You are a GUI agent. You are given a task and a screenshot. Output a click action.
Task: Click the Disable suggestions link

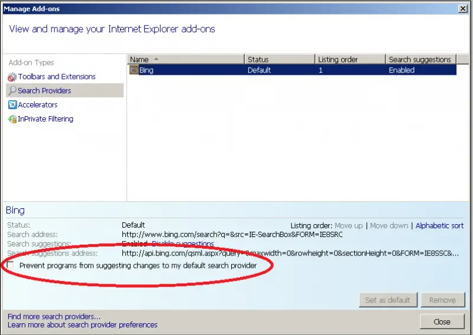coord(183,243)
